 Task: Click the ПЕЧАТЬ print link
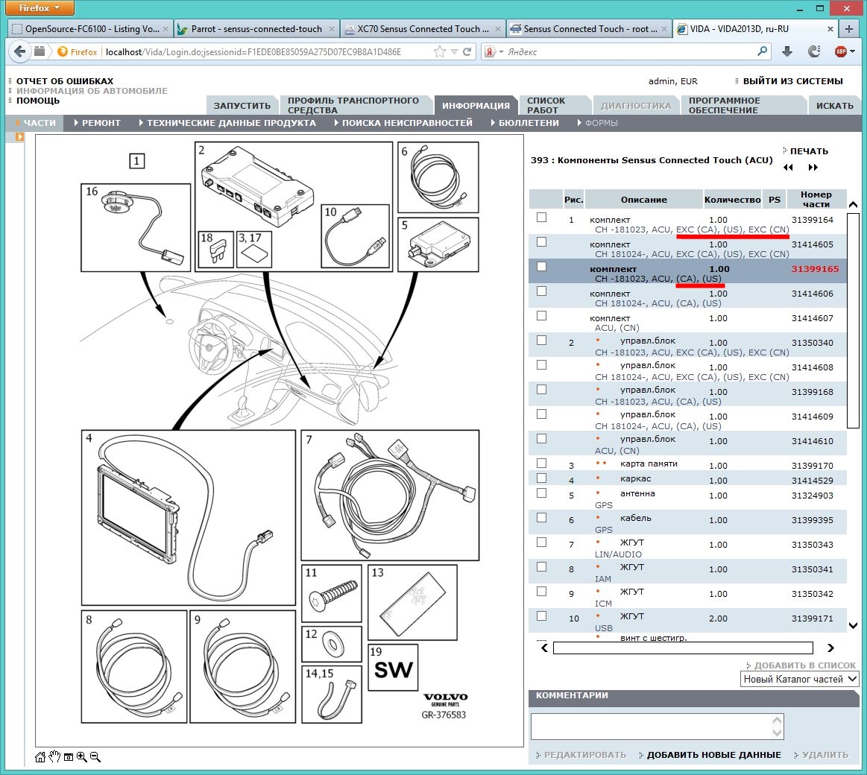click(x=809, y=151)
